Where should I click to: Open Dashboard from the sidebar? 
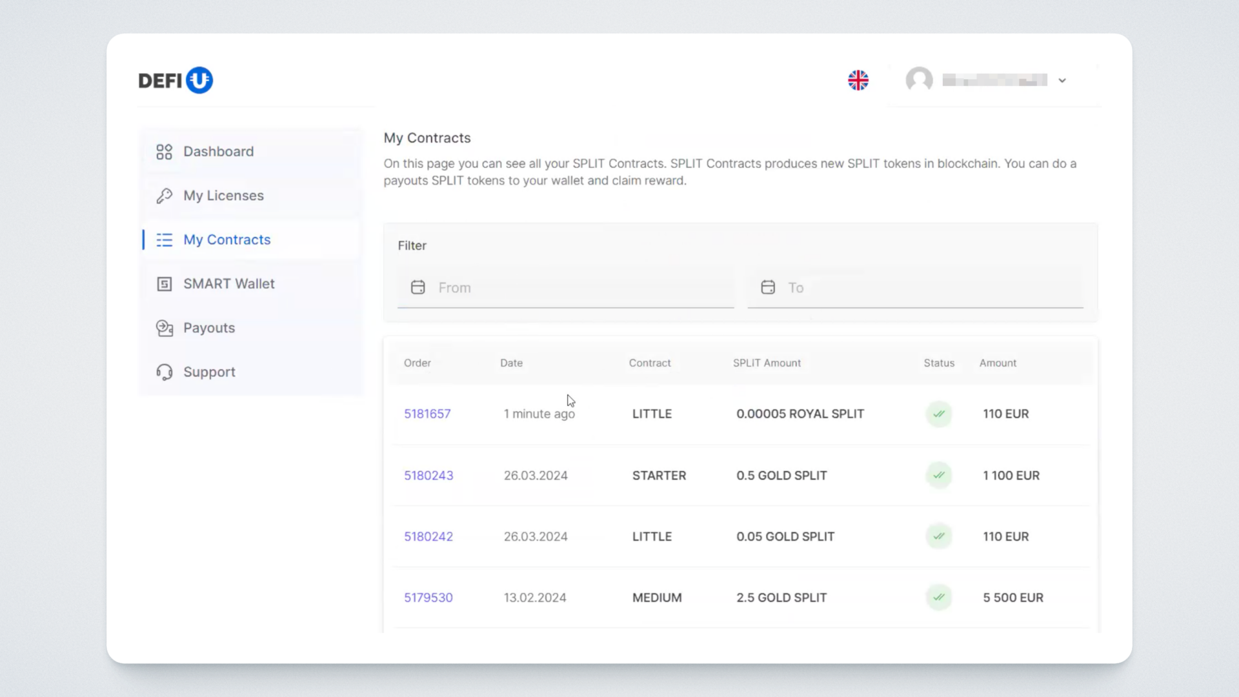click(218, 152)
